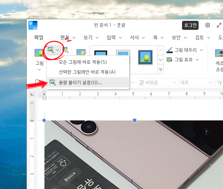Open the 편집 menu
The width and height of the screenshot is (223, 189).
pyautogui.click(x=65, y=38)
